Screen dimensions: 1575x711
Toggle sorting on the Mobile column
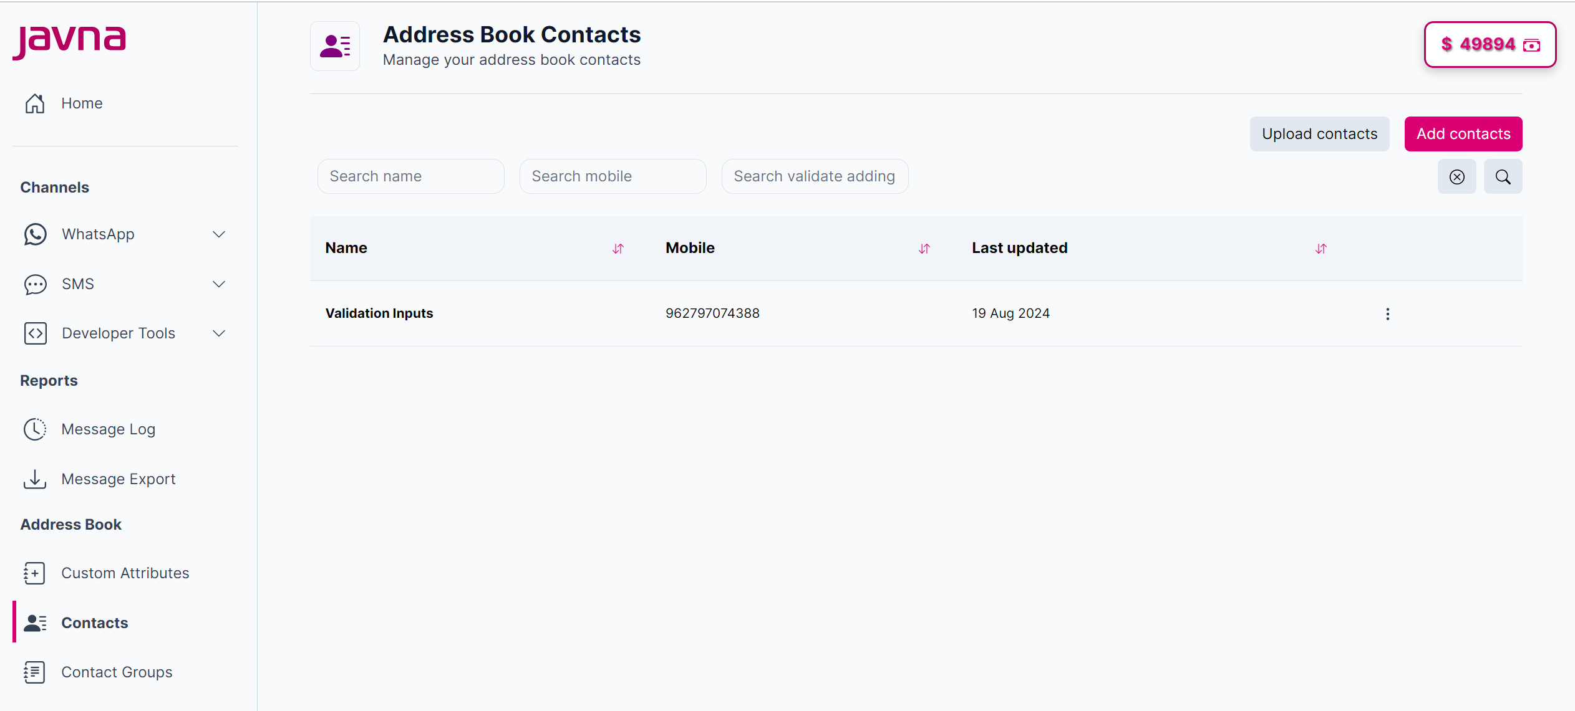[924, 248]
